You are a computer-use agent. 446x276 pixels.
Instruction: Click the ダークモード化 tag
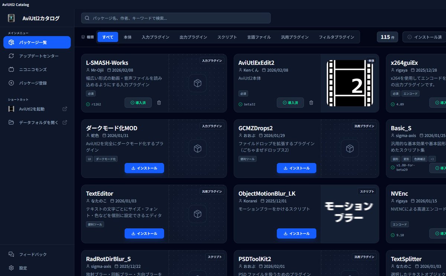[x=106, y=159]
